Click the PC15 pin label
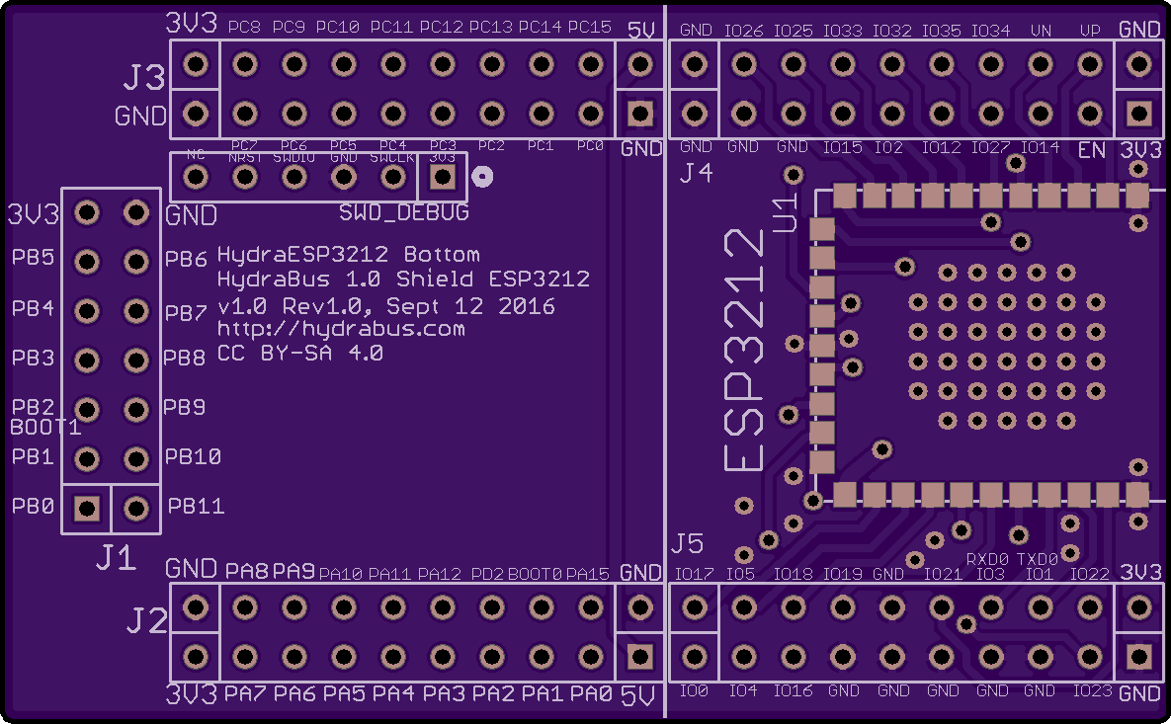Screen dimensions: 1171x724 [589, 27]
